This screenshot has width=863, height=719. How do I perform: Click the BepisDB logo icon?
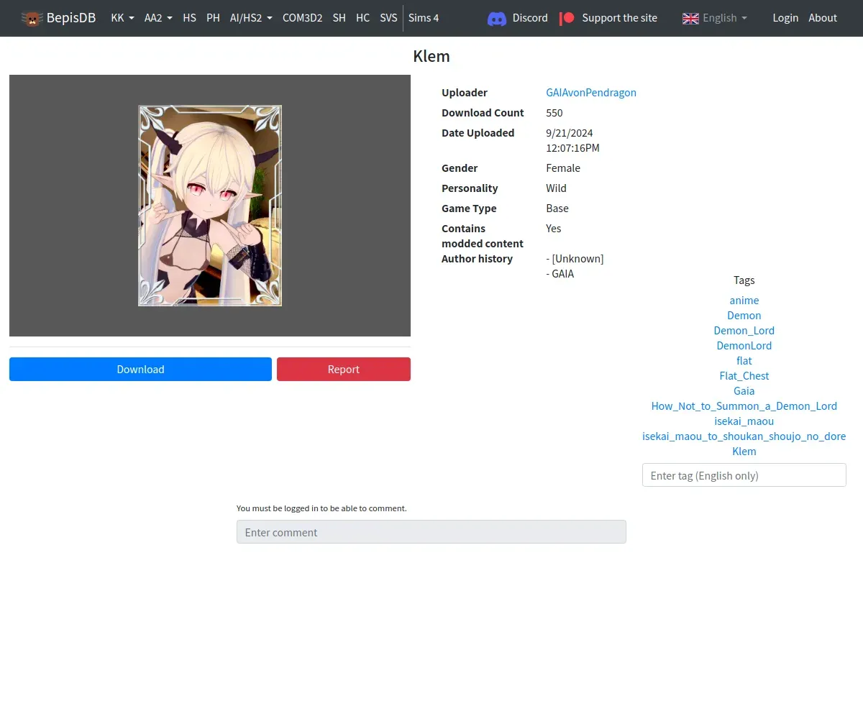[32, 18]
